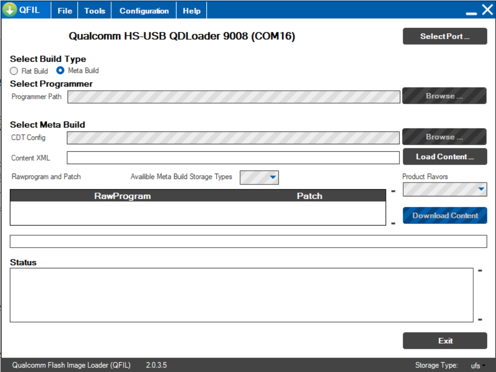Click the Programmer Path field

point(234,97)
